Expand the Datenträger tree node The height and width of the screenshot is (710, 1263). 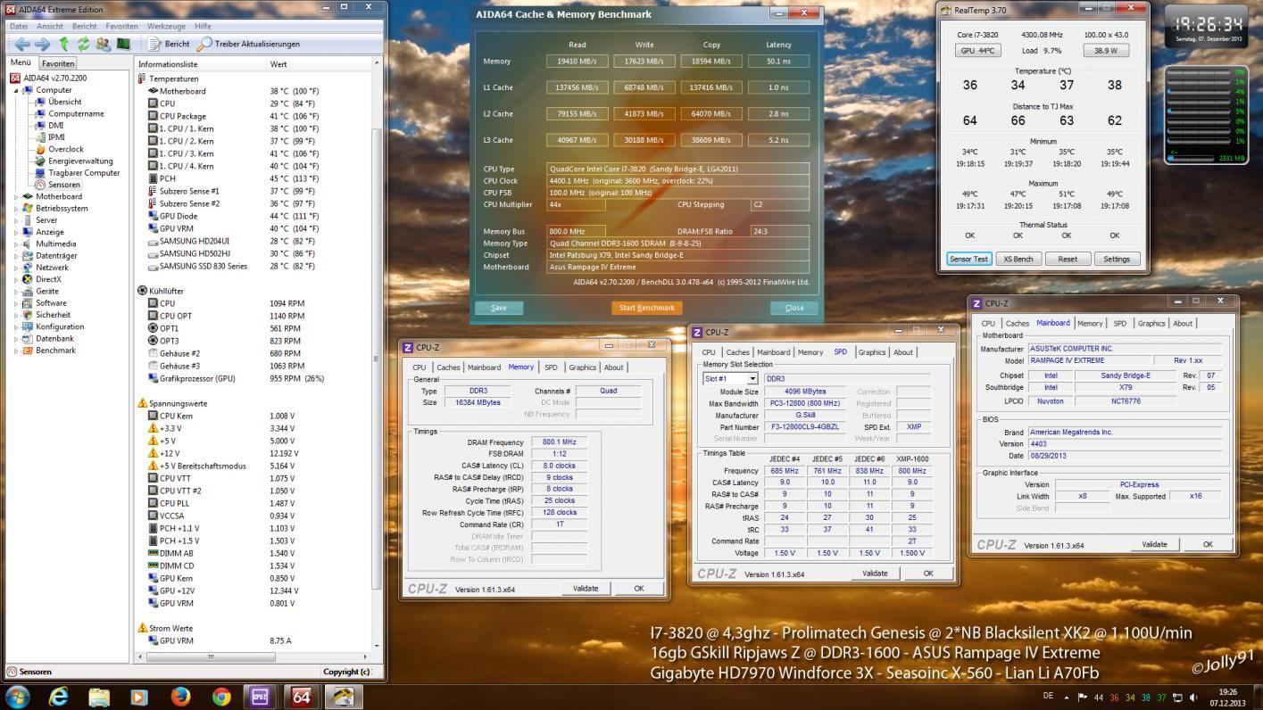17,255
